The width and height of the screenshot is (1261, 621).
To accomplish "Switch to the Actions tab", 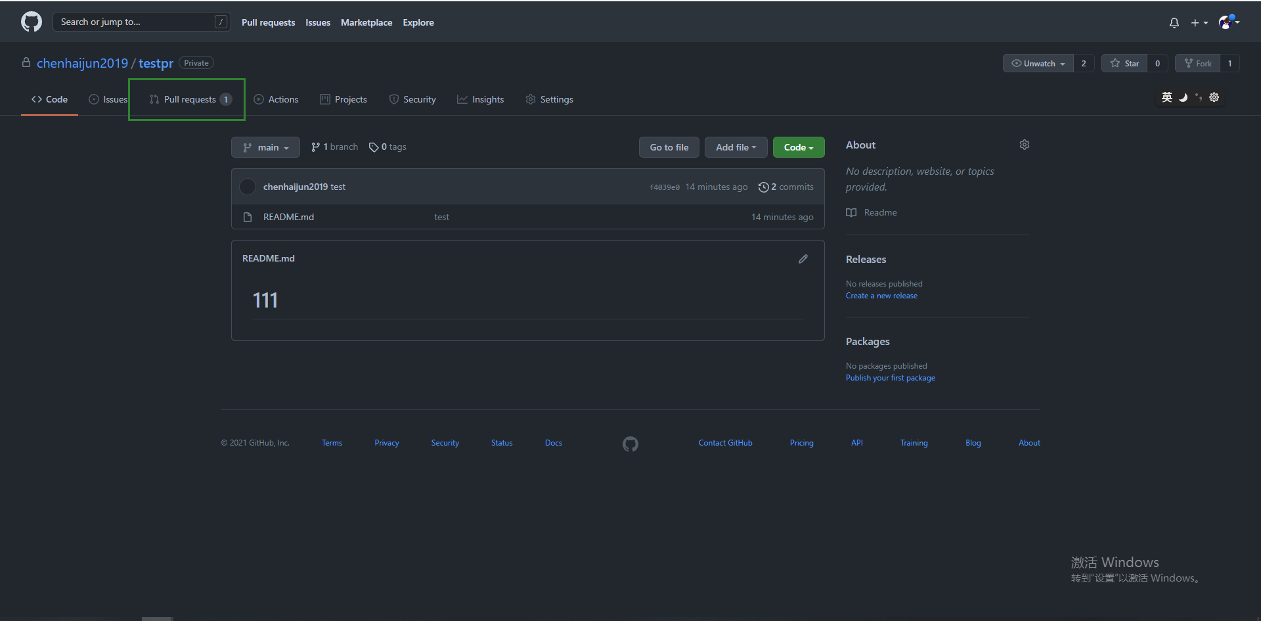I will 276,99.
